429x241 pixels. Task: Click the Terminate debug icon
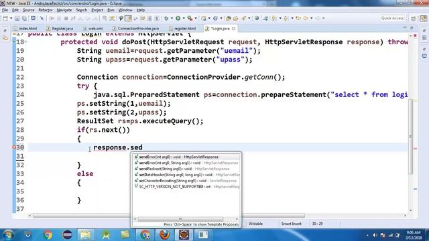[x=66, y=18]
